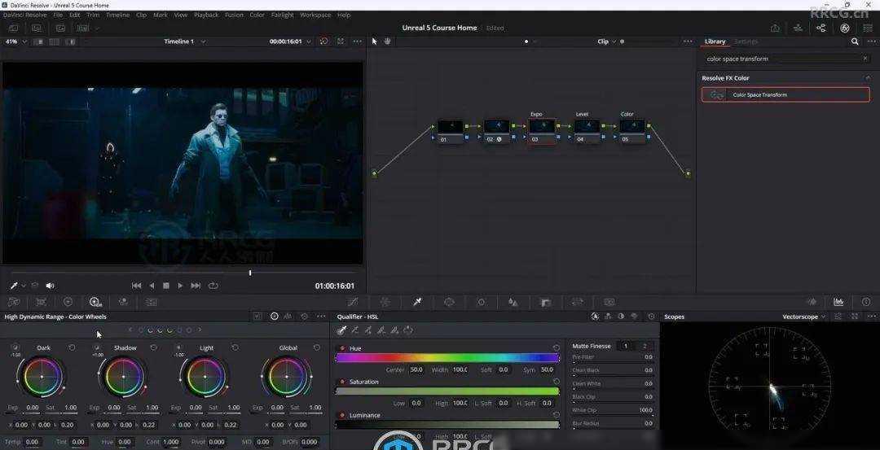Screen dimensions: 880x450
Task: Stop viewer playback
Action: [x=166, y=286]
